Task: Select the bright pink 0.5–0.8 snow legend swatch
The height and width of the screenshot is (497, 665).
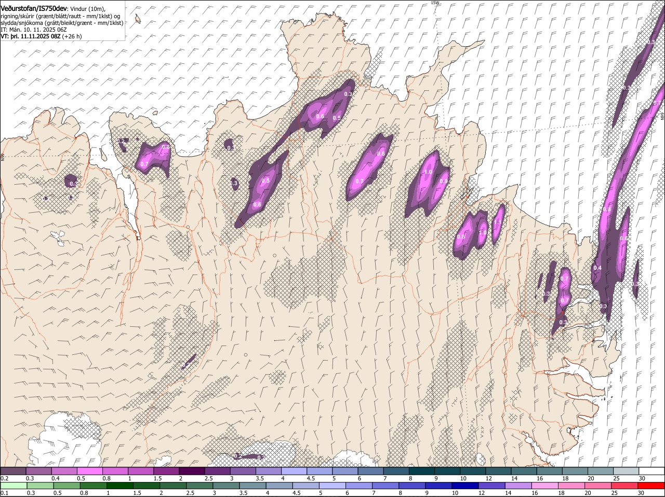Action: tap(89, 471)
